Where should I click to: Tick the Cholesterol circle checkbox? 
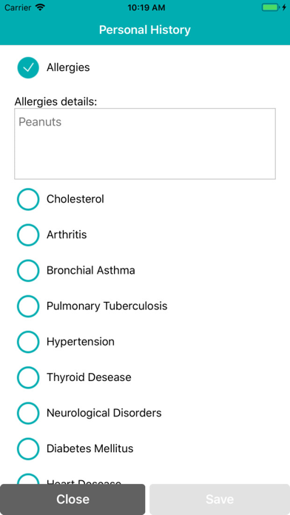click(28, 199)
